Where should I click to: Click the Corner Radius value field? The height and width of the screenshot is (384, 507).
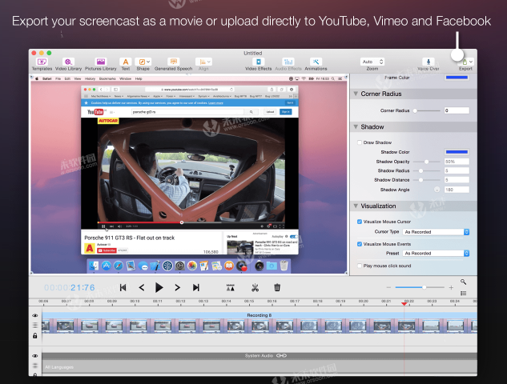457,110
